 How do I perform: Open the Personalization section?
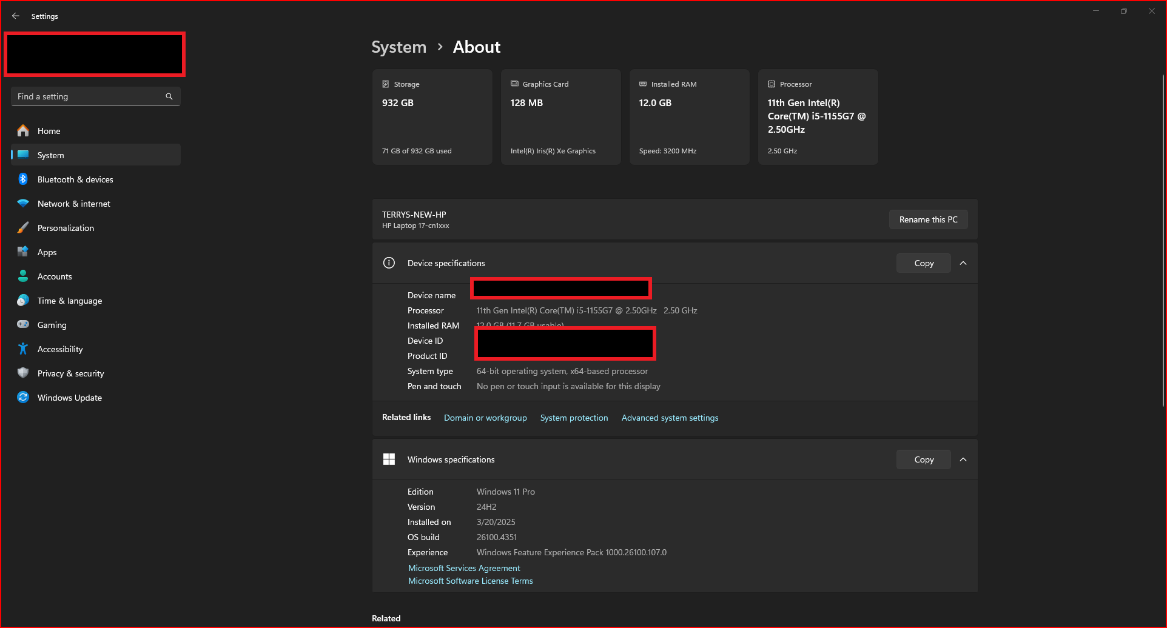click(96, 228)
